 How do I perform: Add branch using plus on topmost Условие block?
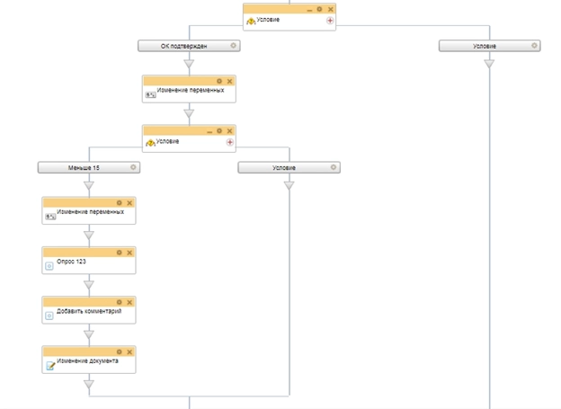tap(330, 20)
